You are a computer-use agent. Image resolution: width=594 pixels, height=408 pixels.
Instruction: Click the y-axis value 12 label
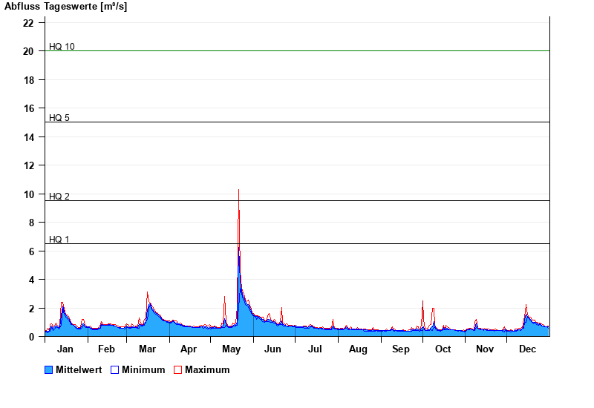[x=28, y=165]
